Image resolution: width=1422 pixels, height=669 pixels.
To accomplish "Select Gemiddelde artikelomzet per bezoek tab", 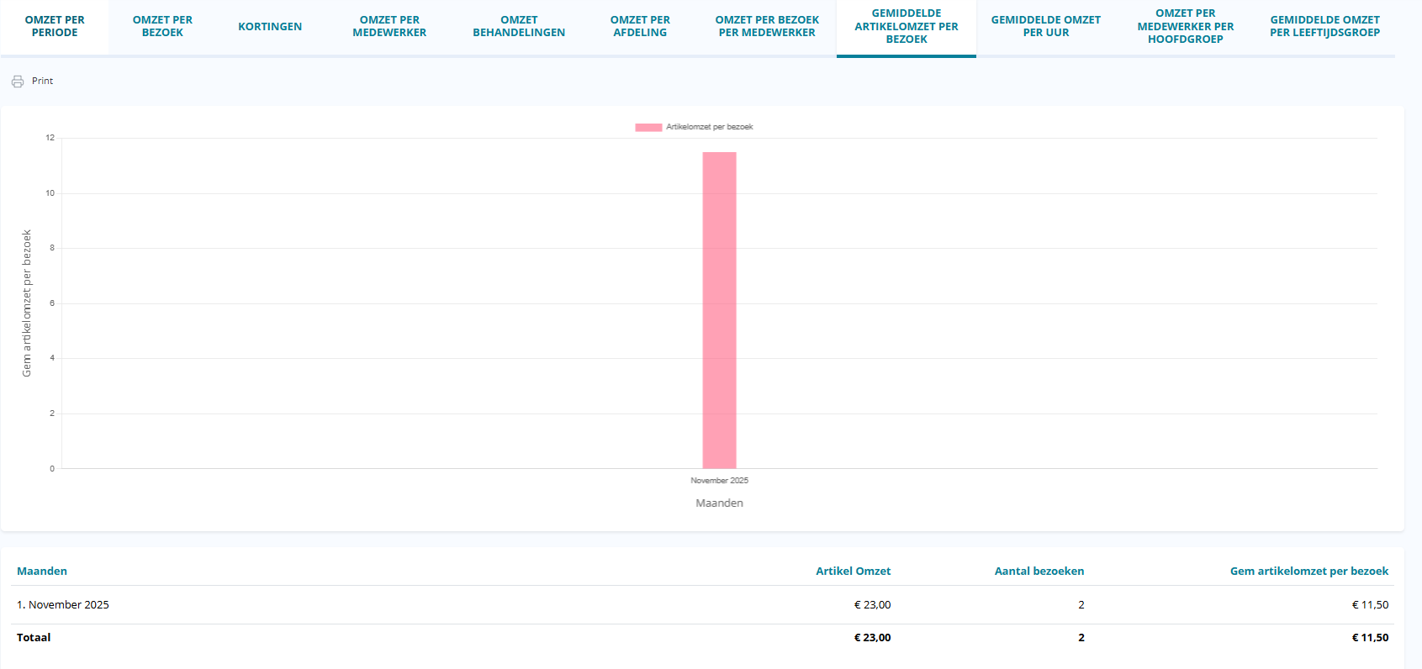I will pyautogui.click(x=907, y=27).
